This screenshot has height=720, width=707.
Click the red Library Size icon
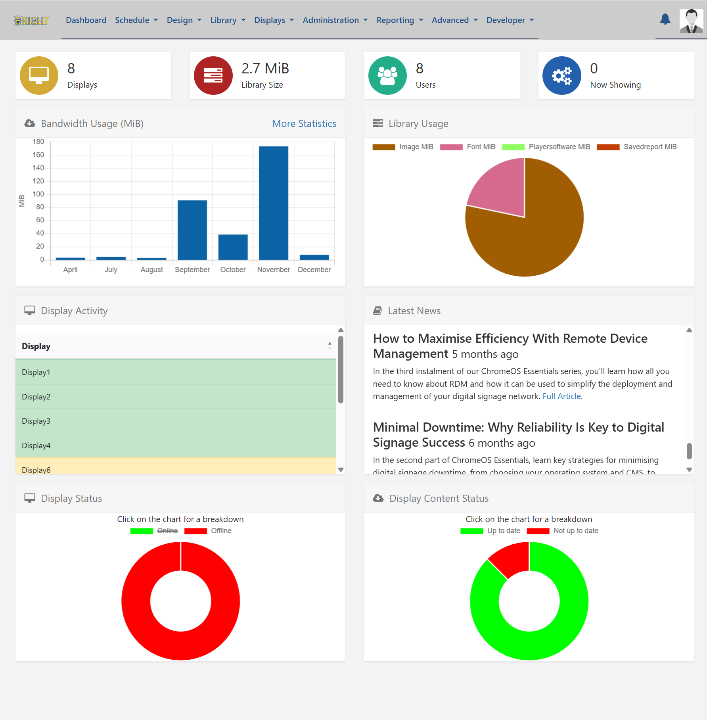pyautogui.click(x=213, y=75)
